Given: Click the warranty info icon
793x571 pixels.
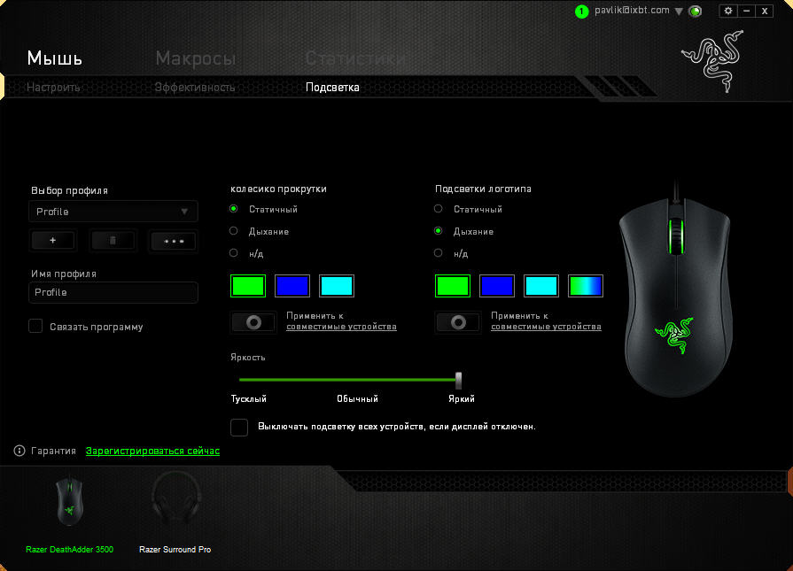Looking at the screenshot, I should tap(19, 451).
